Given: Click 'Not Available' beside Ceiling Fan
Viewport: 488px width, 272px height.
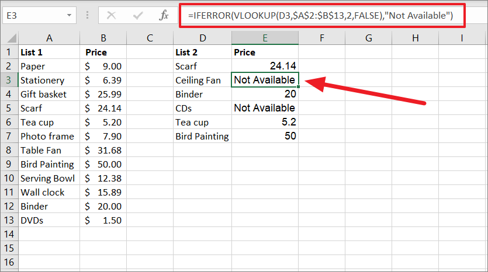Looking at the screenshot, I should [265, 80].
